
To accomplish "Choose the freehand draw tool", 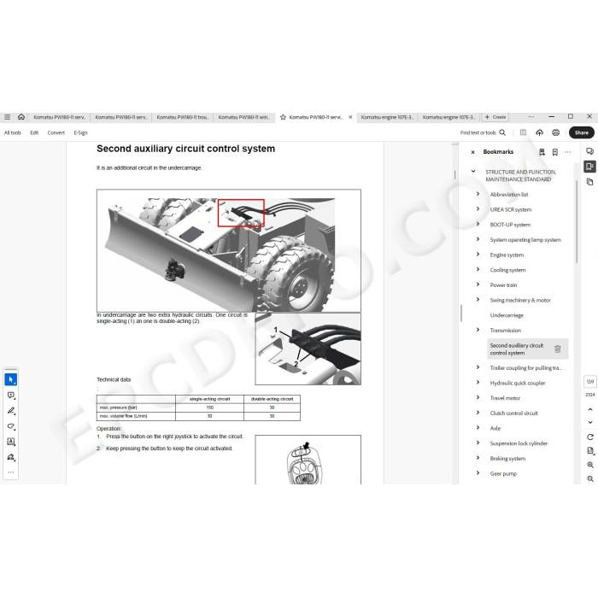I will (x=10, y=426).
